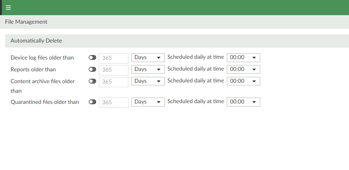
Task: Change Reports scheduled time 00:00 dropdown
Action: point(243,69)
